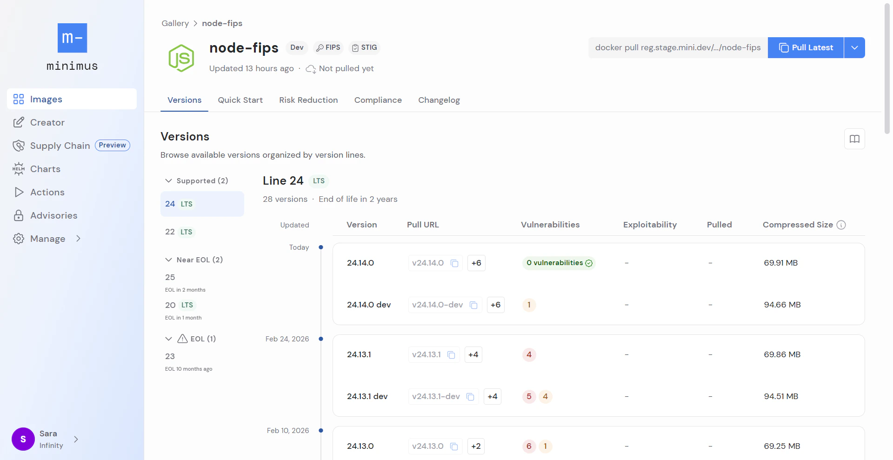Viewport: 893px width, 460px height.
Task: Copy v24.14.0 pull URL
Action: pos(455,263)
